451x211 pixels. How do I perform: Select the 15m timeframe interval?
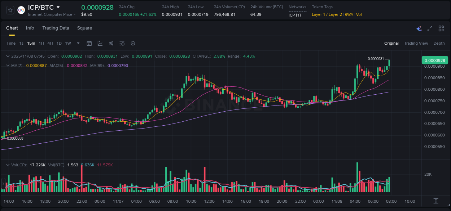point(31,43)
